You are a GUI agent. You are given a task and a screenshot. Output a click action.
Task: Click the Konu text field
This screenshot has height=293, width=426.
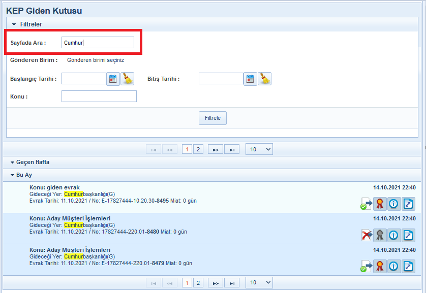[99, 96]
